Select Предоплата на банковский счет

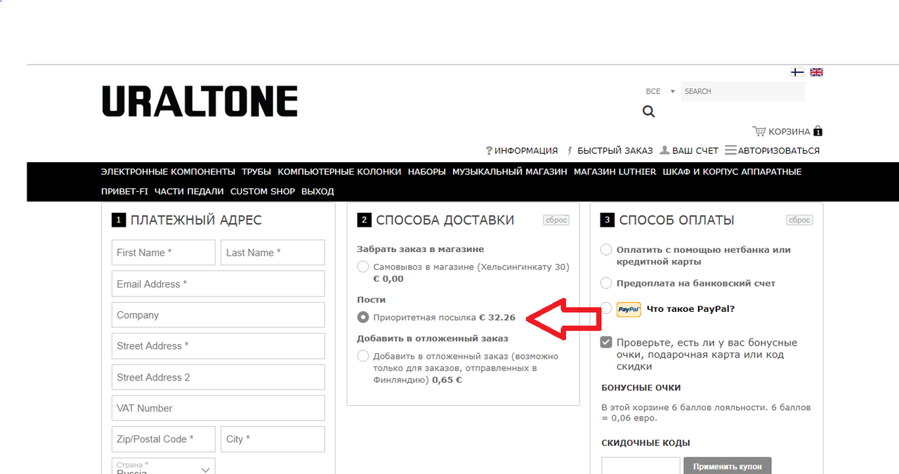(x=606, y=283)
